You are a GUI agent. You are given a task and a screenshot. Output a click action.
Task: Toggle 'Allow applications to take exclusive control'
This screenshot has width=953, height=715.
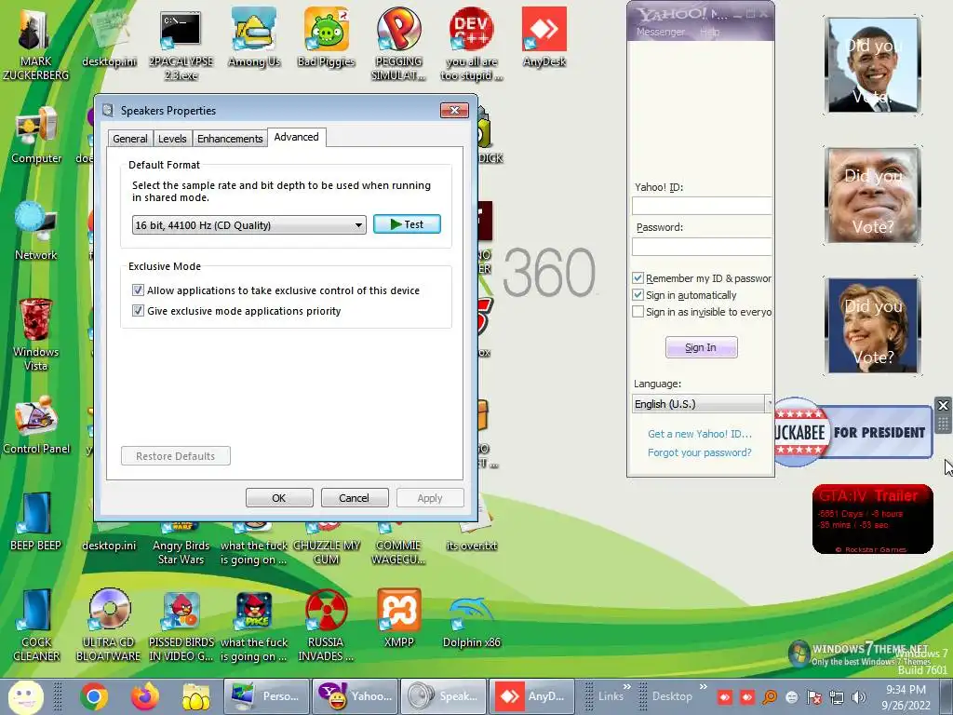tap(138, 290)
